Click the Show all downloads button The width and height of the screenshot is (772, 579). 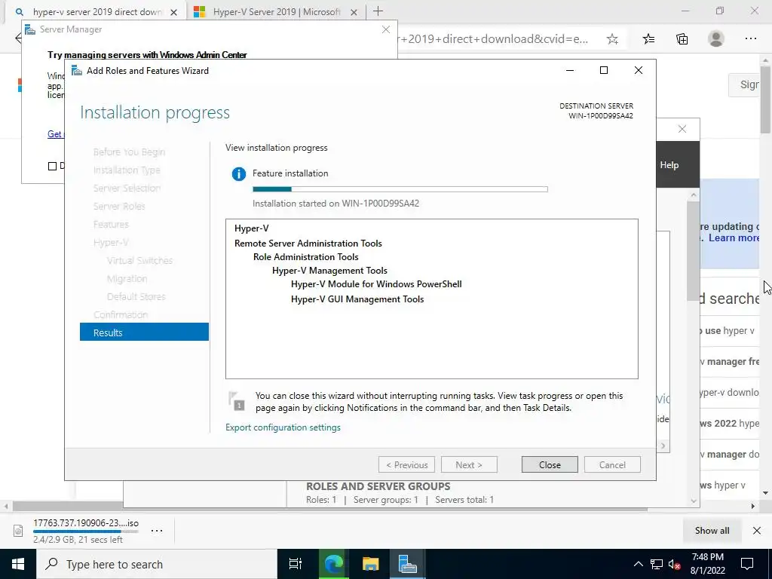(712, 530)
